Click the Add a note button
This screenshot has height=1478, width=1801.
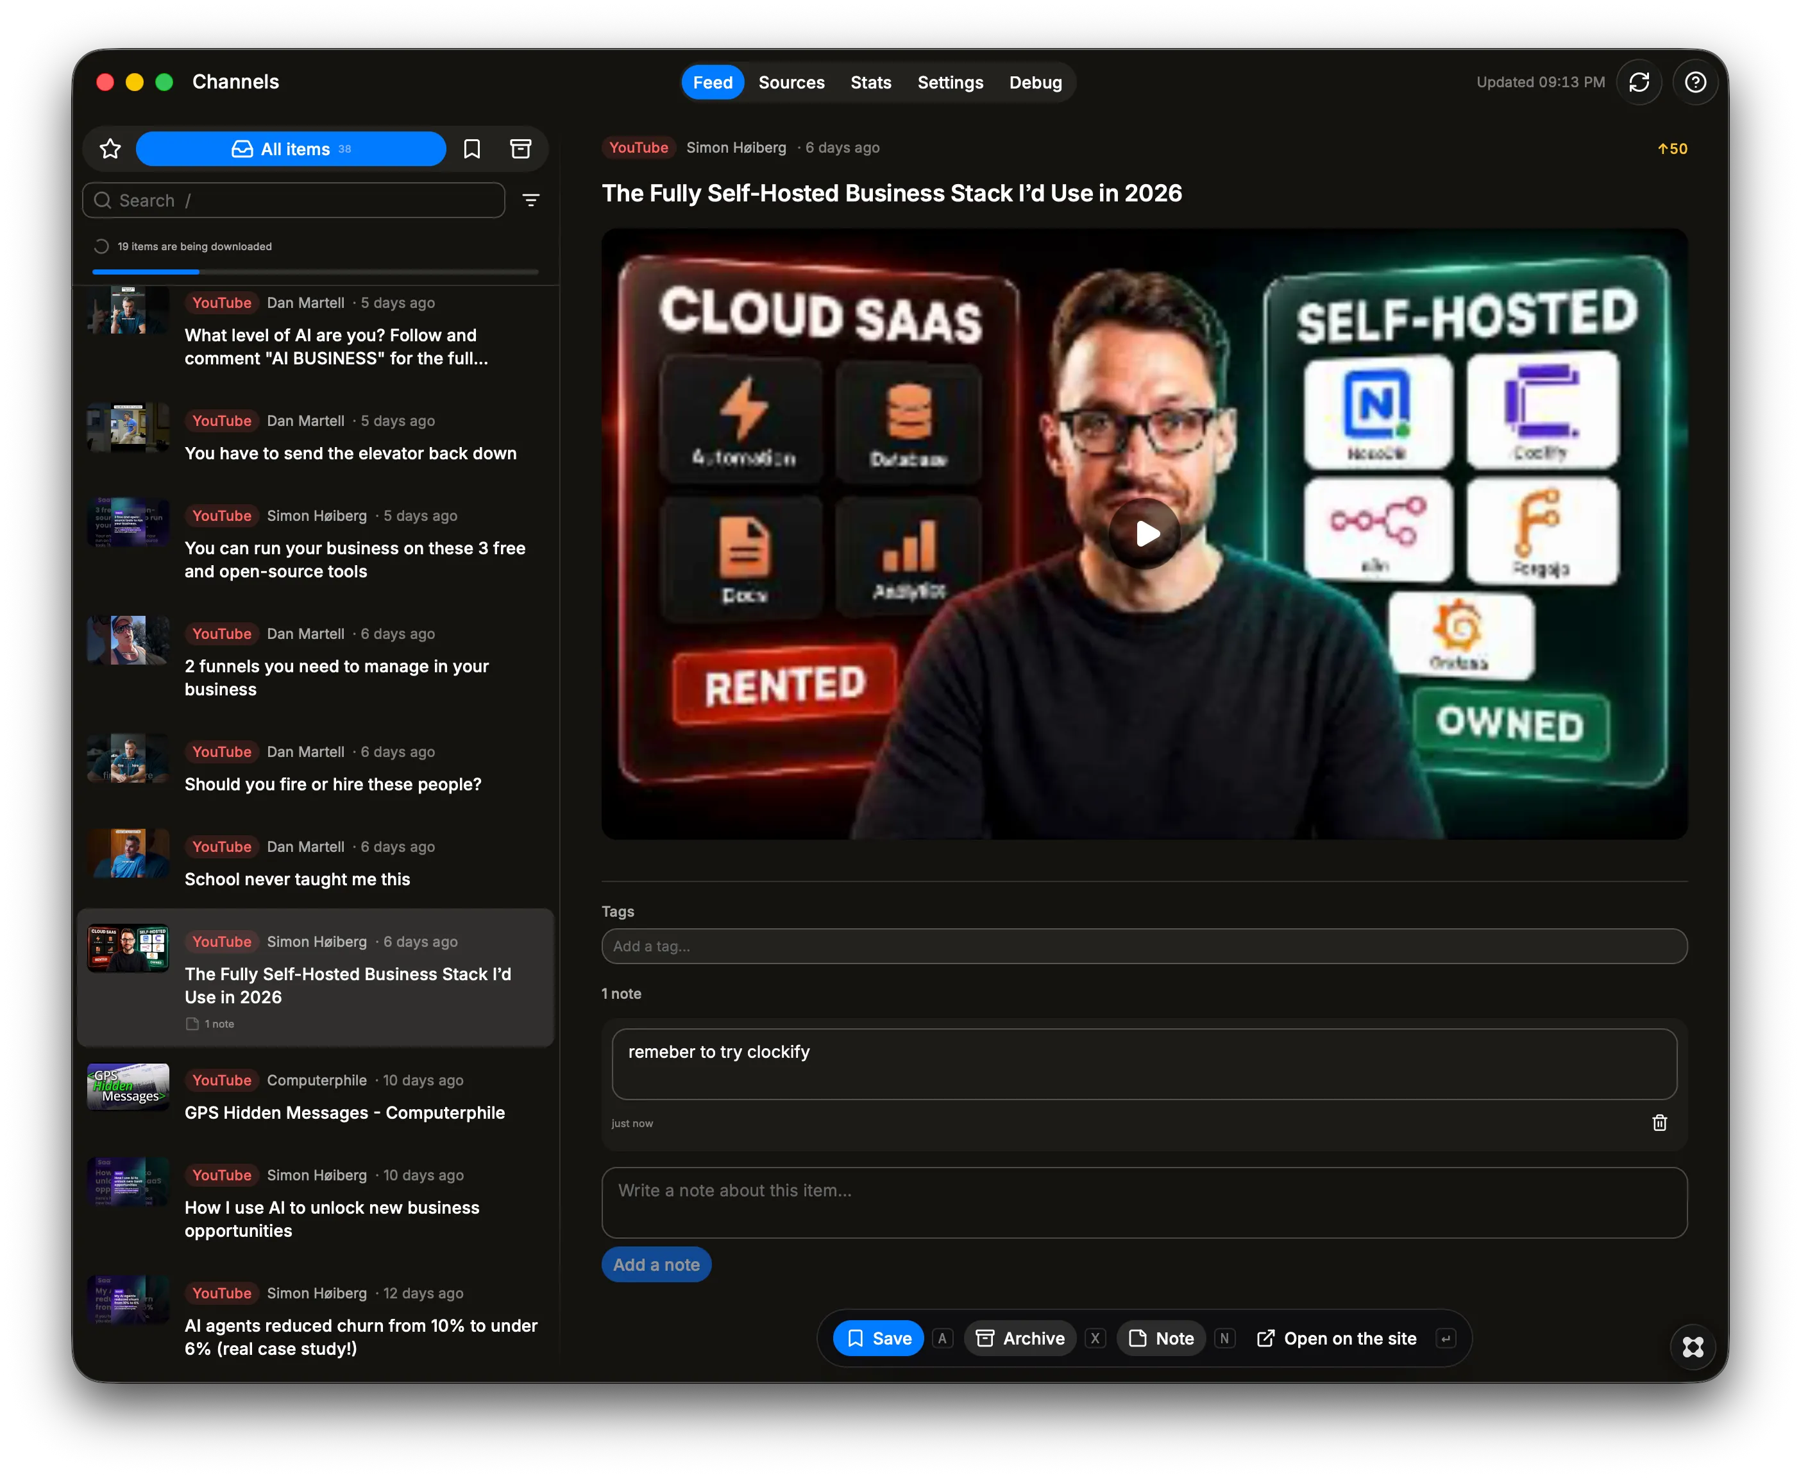click(656, 1265)
